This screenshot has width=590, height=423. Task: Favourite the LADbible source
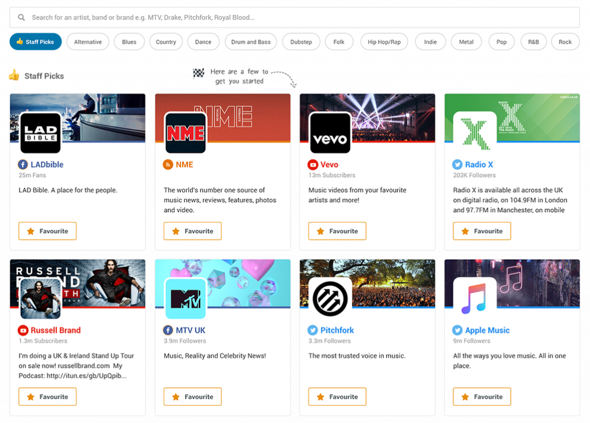point(47,231)
